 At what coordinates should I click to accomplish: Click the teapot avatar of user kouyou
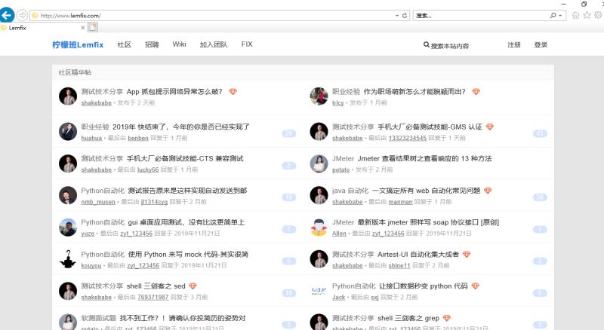click(x=68, y=259)
